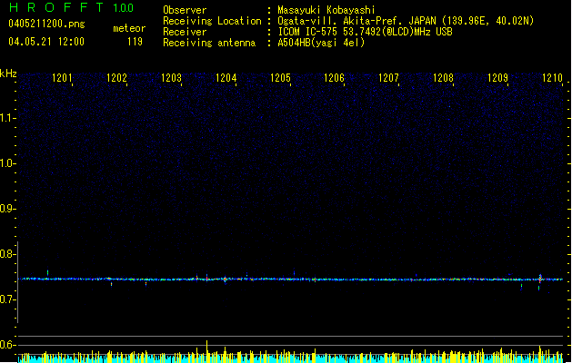Click the version number 1.00
The width and height of the screenshot is (572, 363).
(x=123, y=8)
